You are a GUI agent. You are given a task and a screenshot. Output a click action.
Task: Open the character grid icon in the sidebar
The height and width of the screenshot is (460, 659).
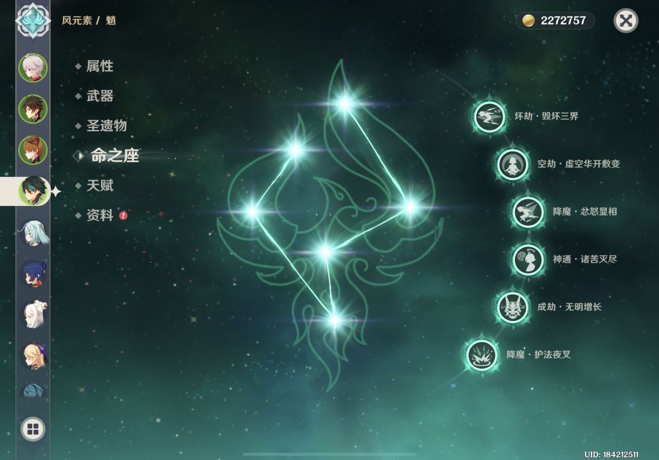33,429
